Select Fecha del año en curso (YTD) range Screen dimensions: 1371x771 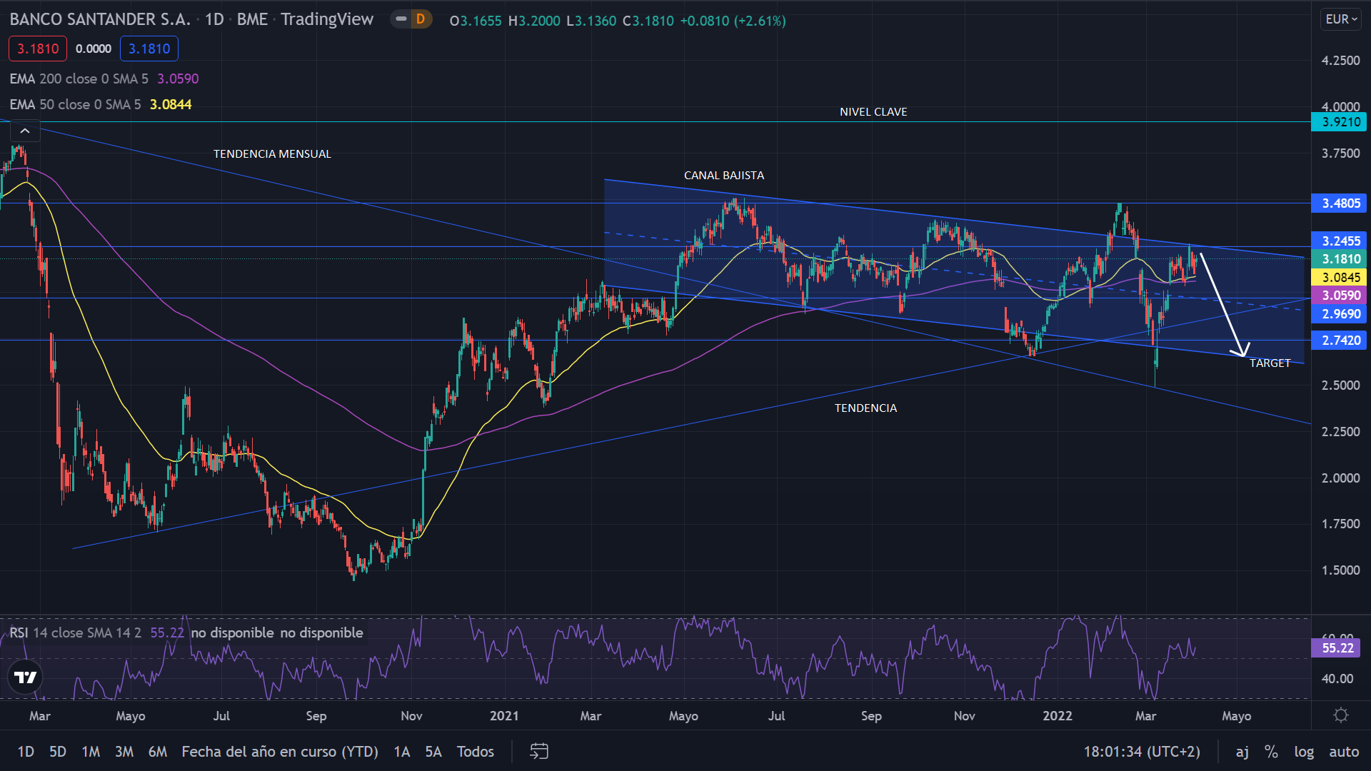(280, 751)
